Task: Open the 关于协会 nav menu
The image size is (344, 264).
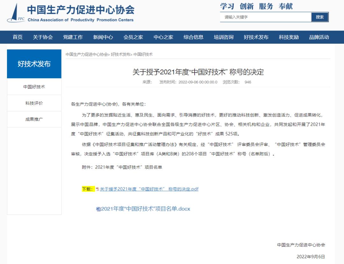Action: [43, 37]
